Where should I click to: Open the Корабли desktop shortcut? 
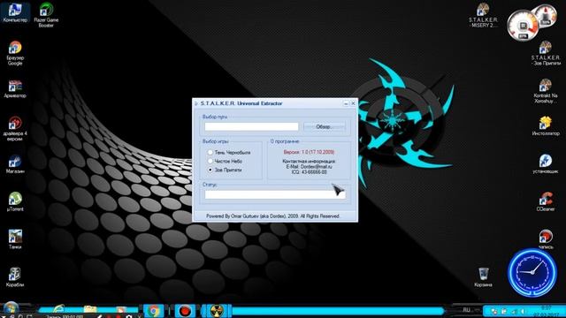[15, 277]
